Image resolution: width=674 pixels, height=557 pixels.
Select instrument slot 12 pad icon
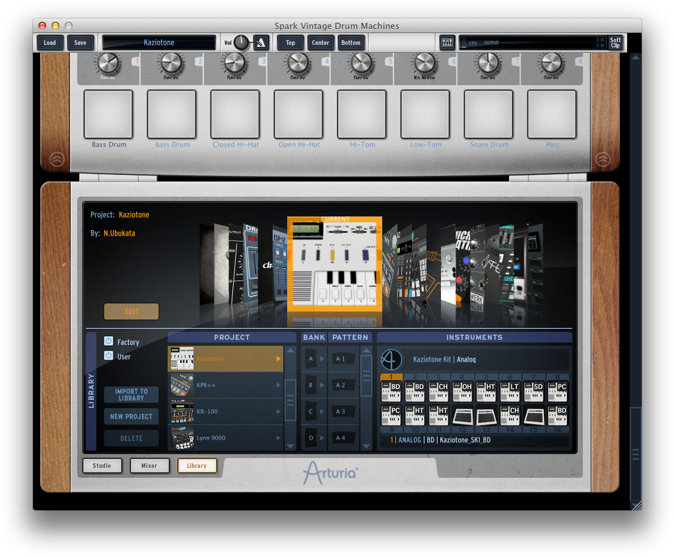(x=463, y=416)
